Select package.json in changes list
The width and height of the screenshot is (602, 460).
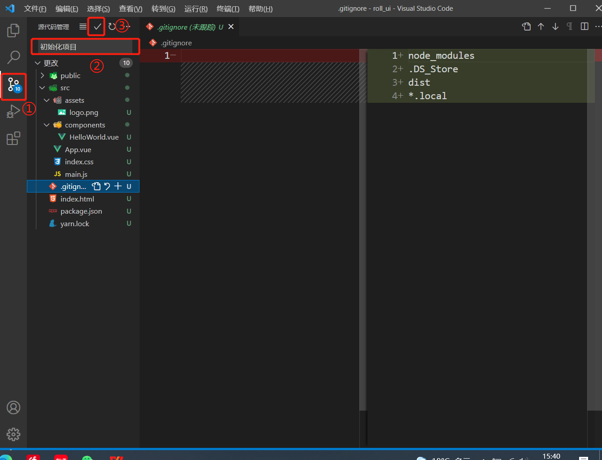click(x=81, y=211)
